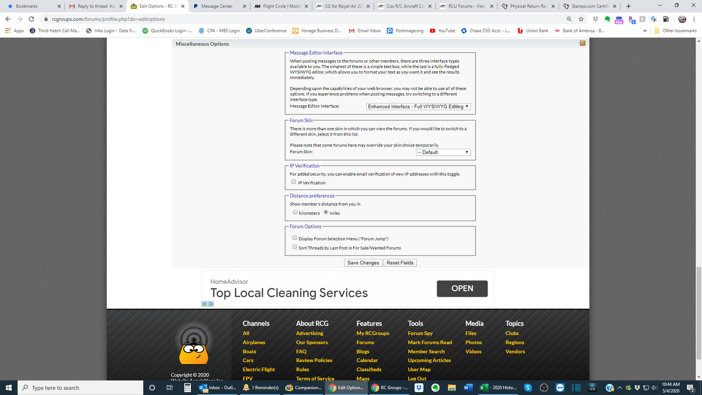Image resolution: width=702 pixels, height=395 pixels.
Task: Open the Forum Spy link
Action: [x=420, y=333]
